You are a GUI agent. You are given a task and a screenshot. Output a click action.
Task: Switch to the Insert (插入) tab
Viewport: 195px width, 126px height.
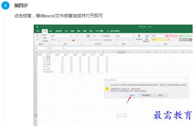pyautogui.click(x=51, y=31)
